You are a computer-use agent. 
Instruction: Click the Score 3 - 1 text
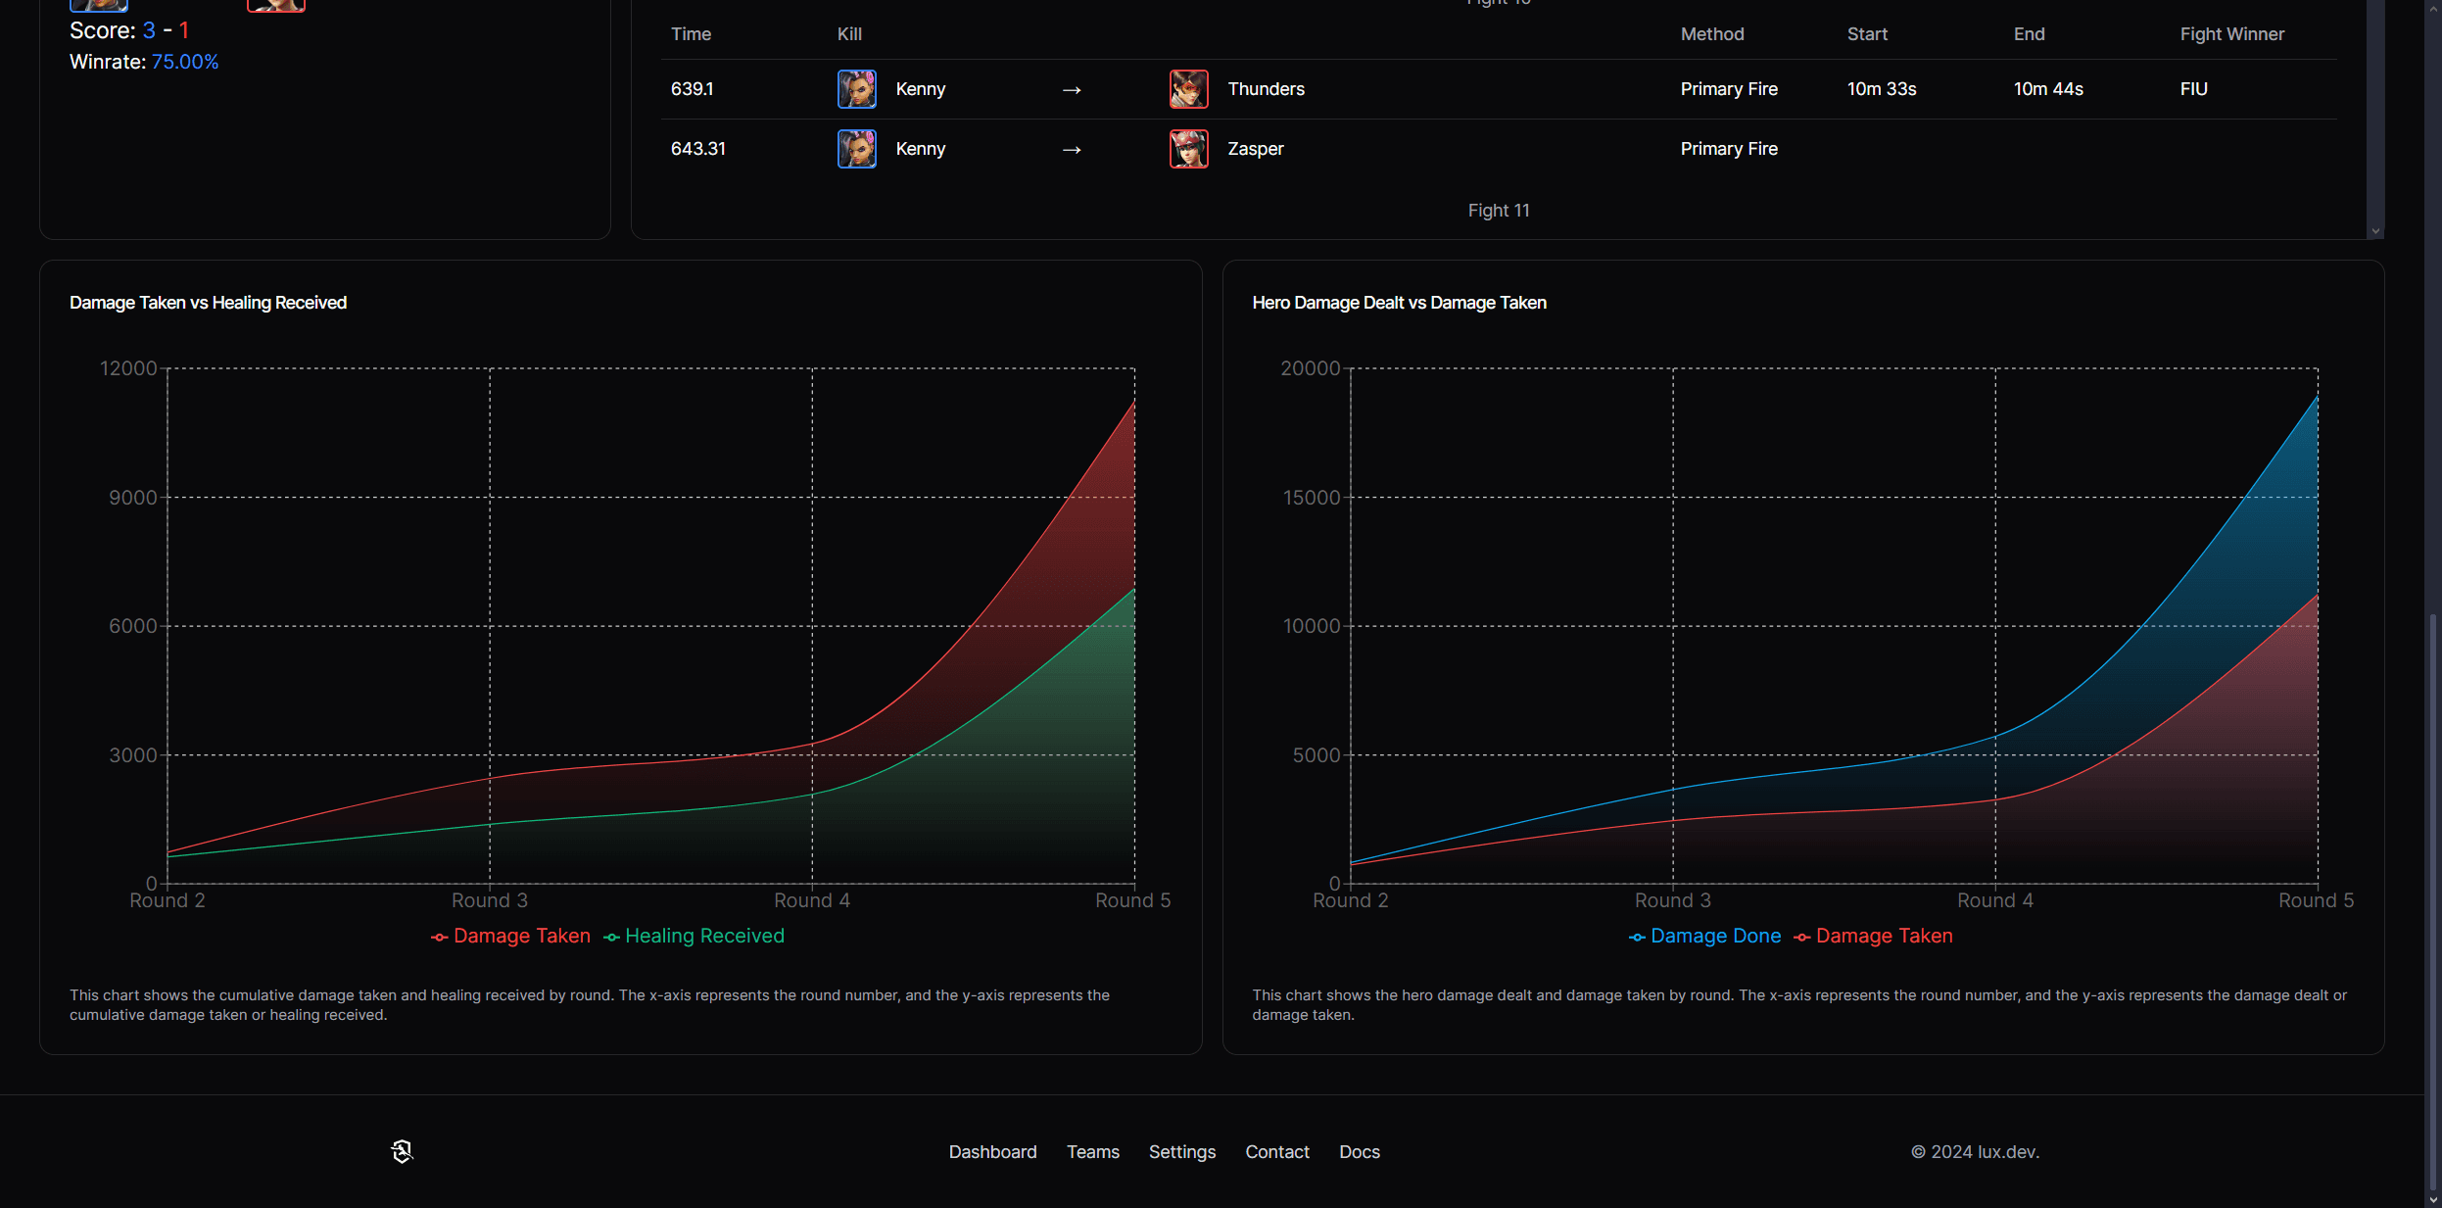pos(129,30)
